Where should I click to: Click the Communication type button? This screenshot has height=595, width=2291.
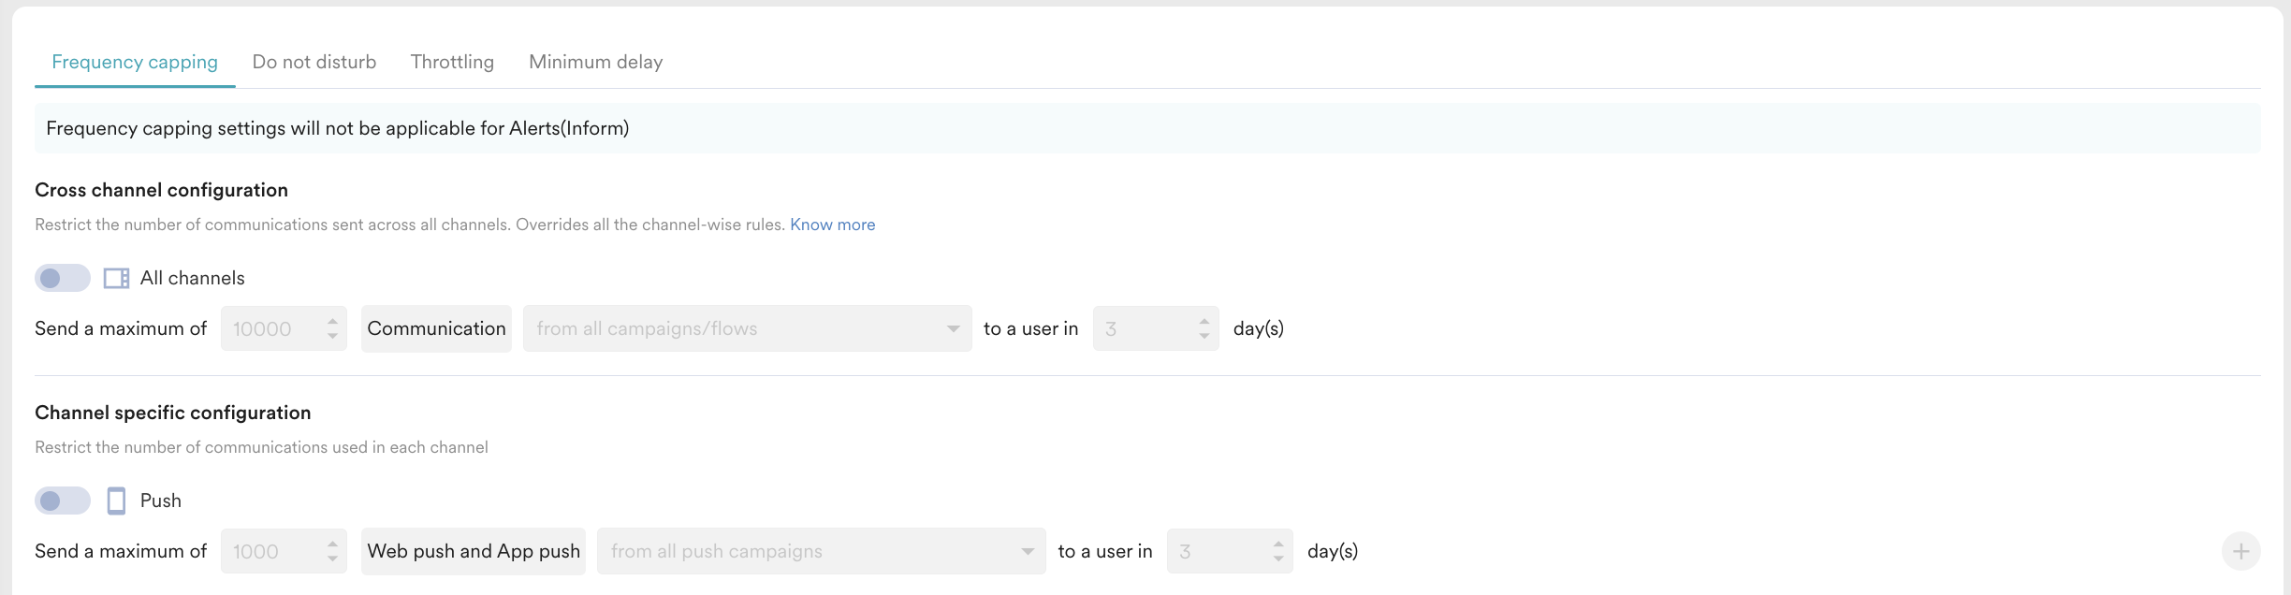point(436,328)
